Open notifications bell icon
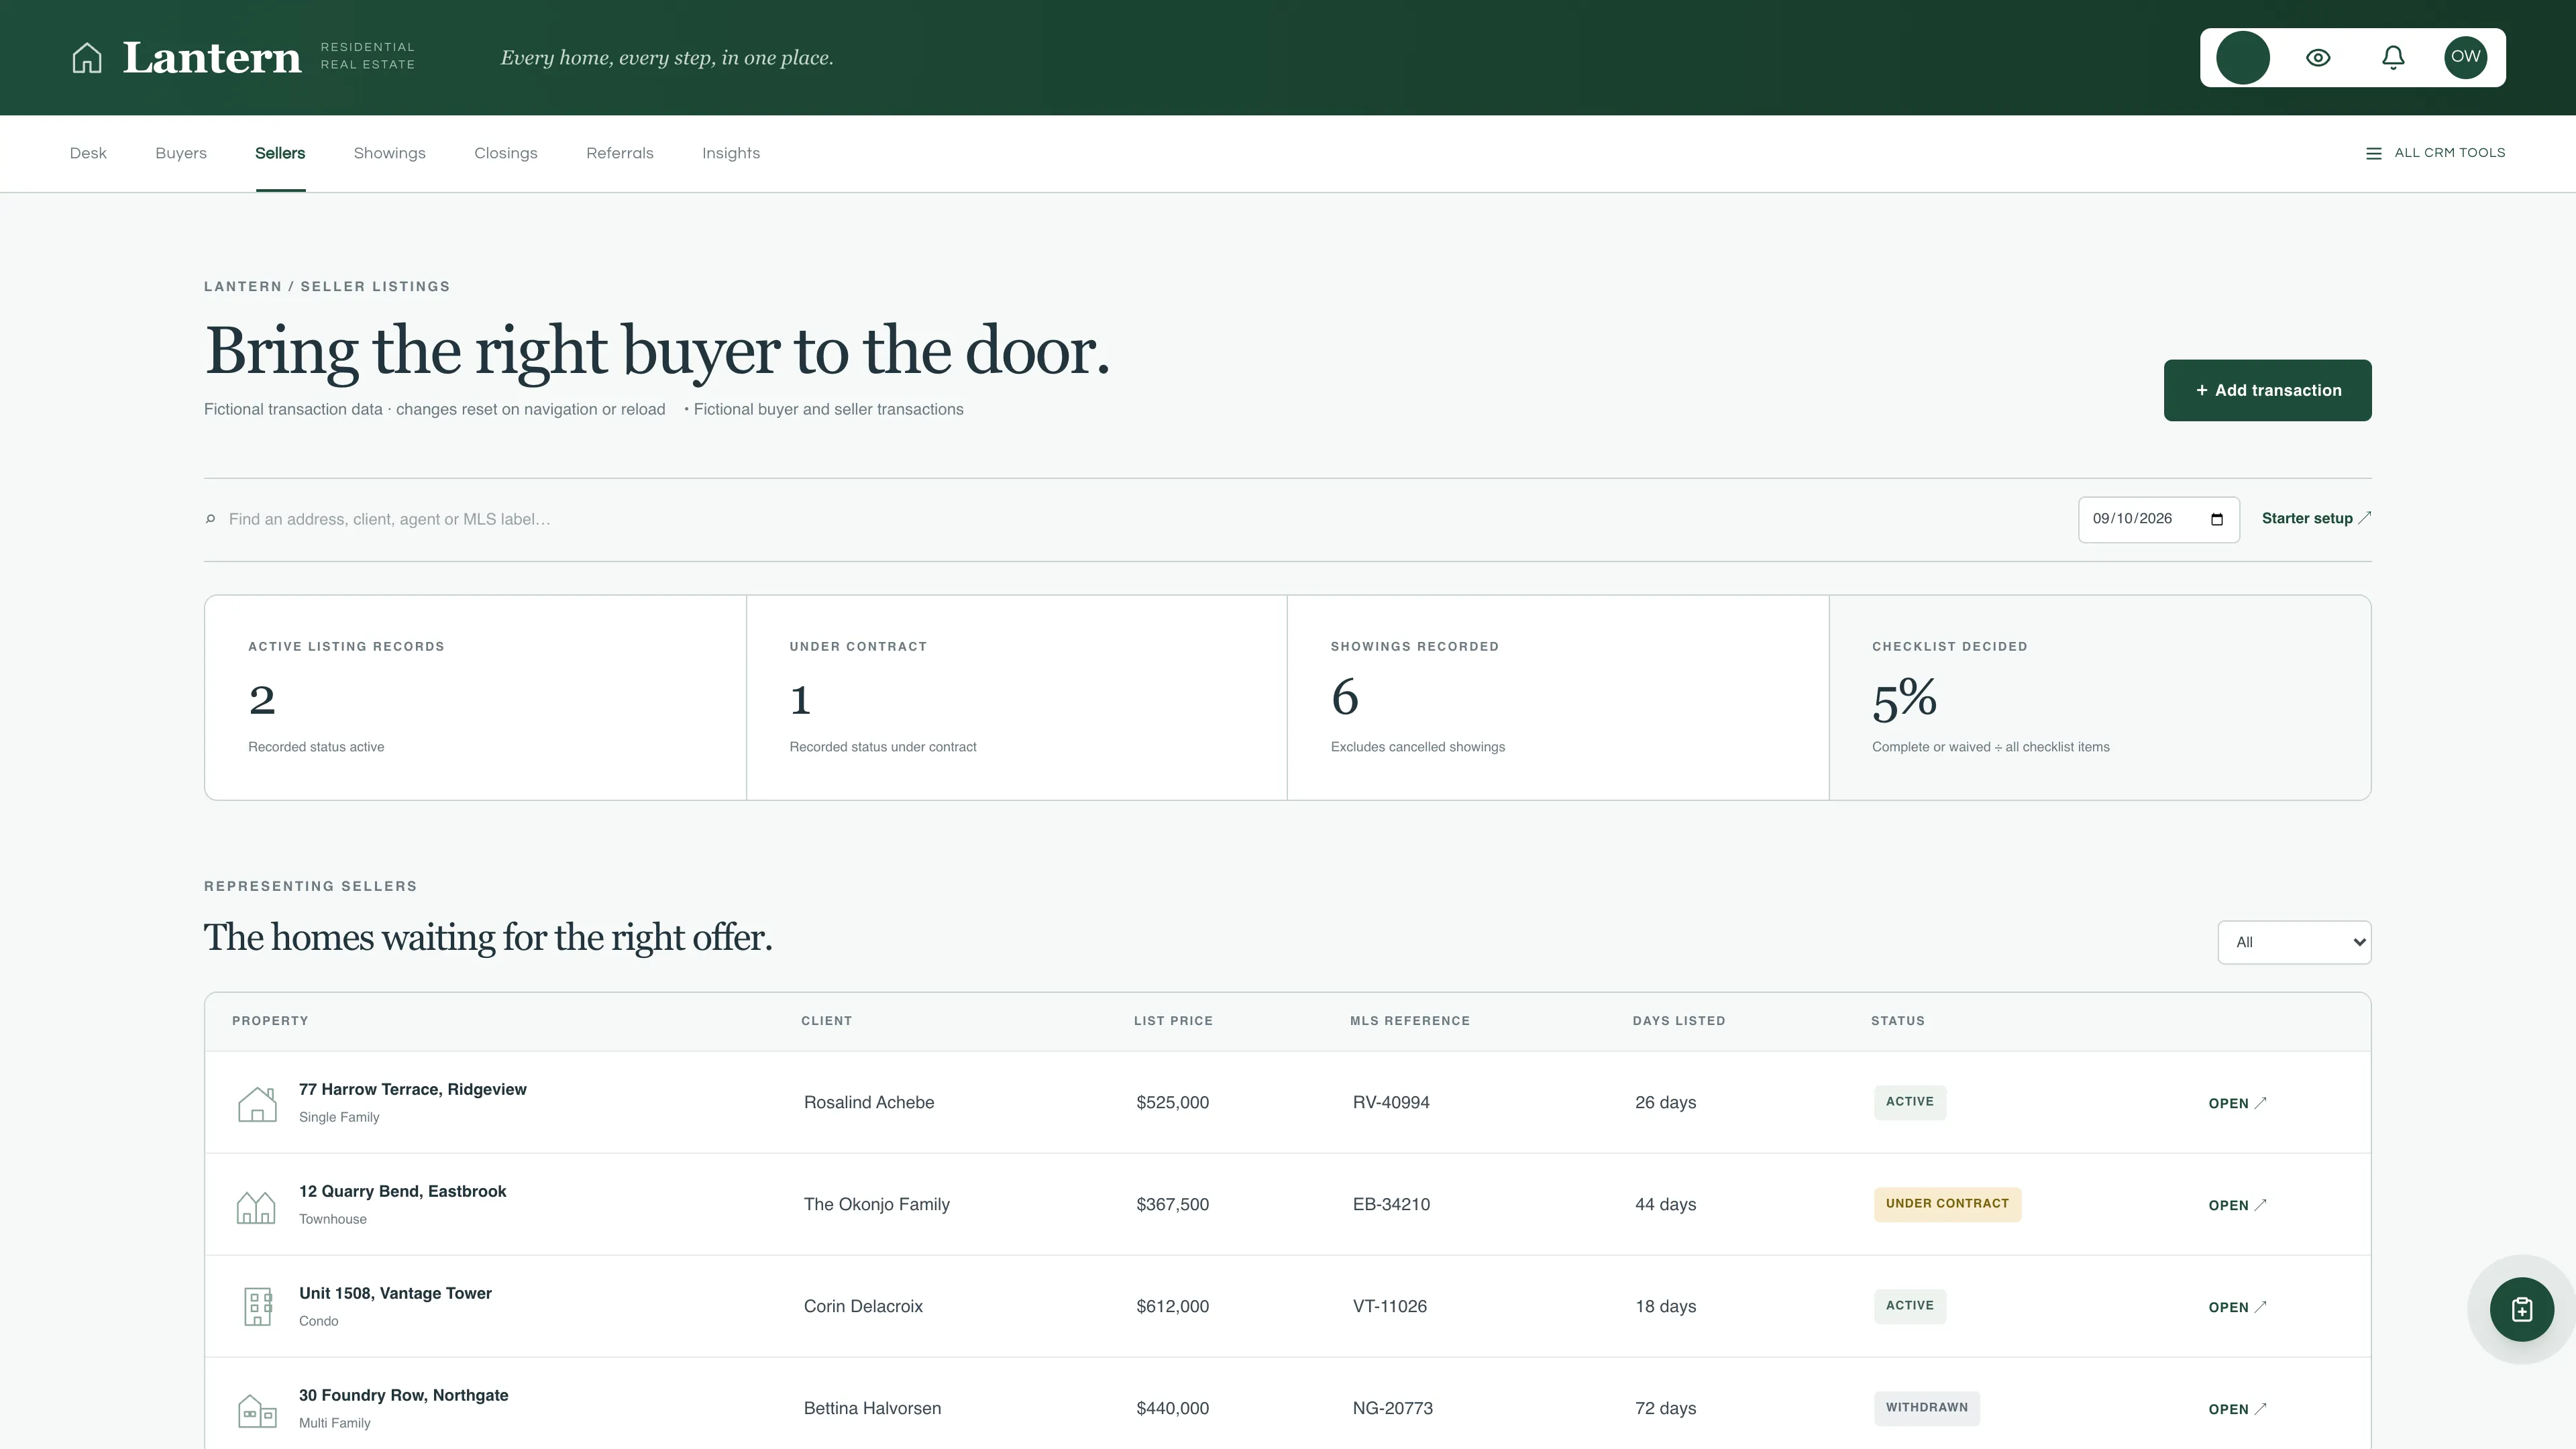This screenshot has height=1449, width=2576. [2393, 58]
